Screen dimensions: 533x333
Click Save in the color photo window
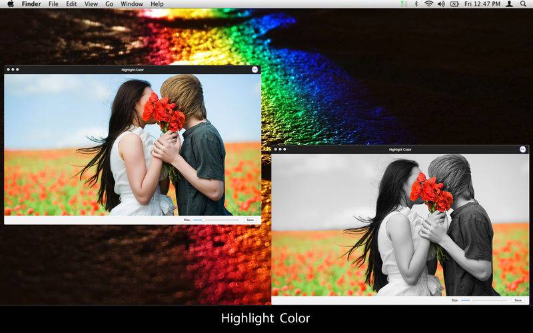251,220
